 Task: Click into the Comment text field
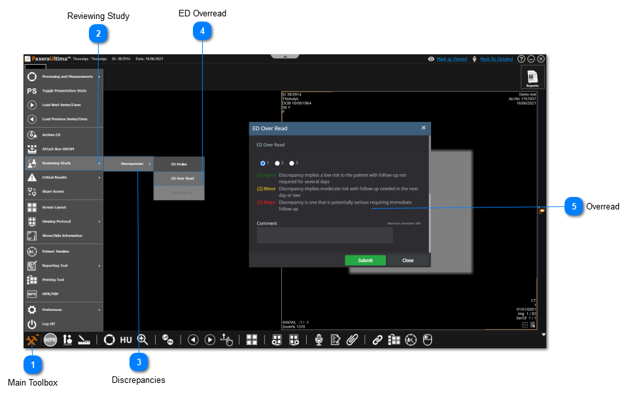(324, 236)
